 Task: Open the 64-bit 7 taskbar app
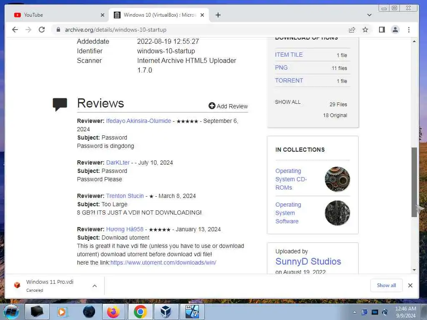[192, 312]
